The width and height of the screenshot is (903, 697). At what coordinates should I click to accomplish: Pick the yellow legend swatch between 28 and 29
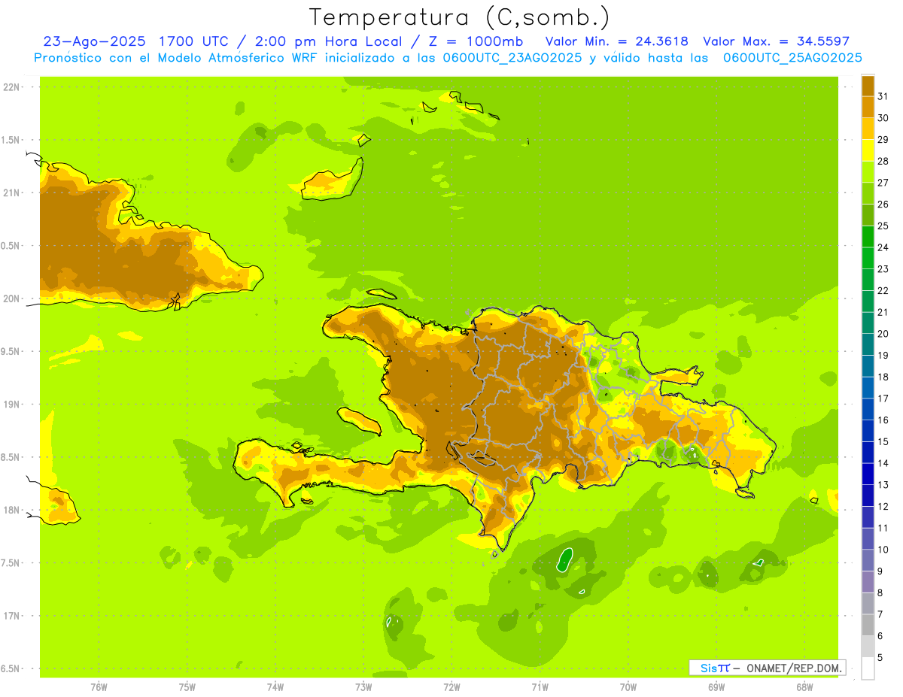(x=868, y=150)
